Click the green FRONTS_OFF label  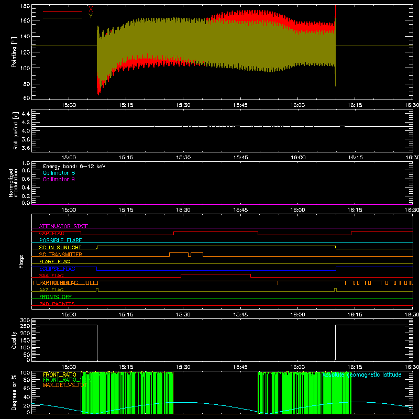56,296
